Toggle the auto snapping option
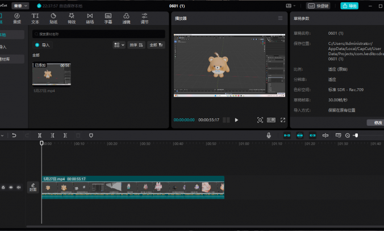This screenshot has width=384, height=231. (x=300, y=135)
